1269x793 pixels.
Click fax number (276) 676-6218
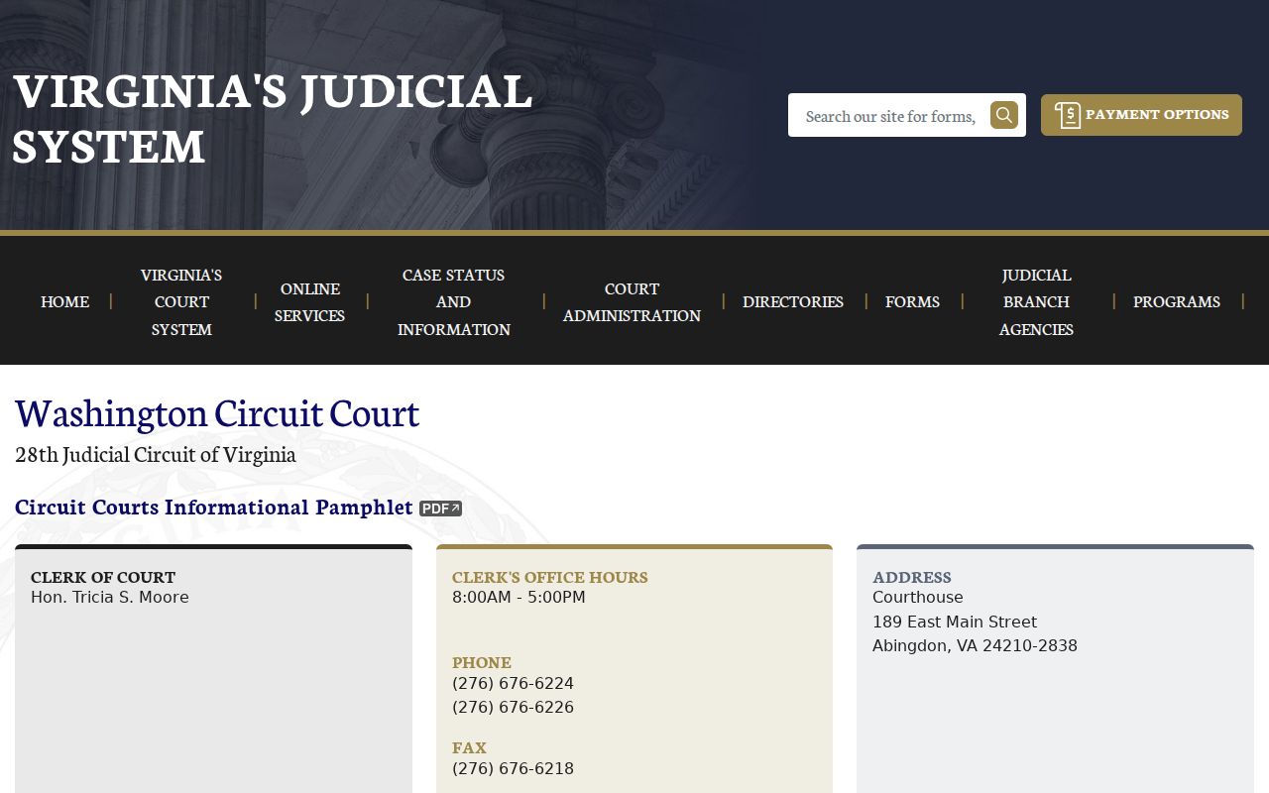point(513,768)
